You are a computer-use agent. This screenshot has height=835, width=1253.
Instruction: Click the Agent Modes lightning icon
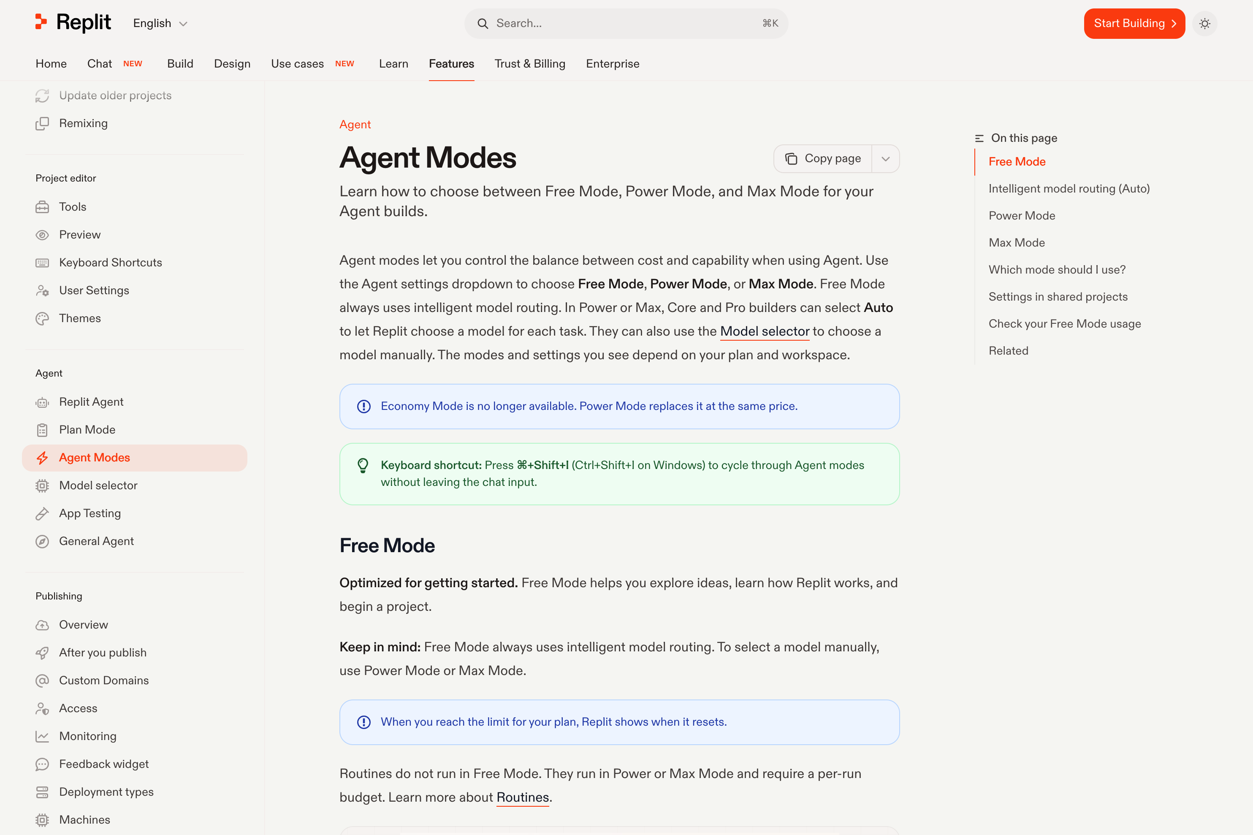tap(42, 458)
